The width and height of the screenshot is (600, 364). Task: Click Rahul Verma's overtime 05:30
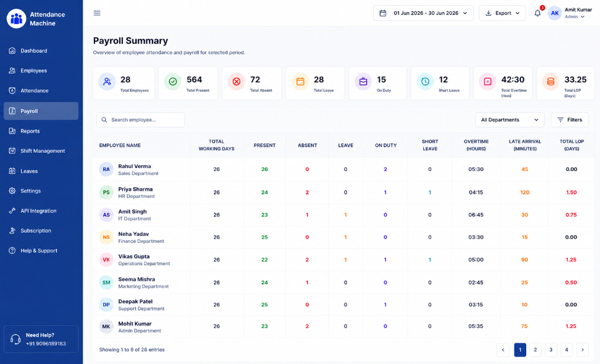coord(476,169)
